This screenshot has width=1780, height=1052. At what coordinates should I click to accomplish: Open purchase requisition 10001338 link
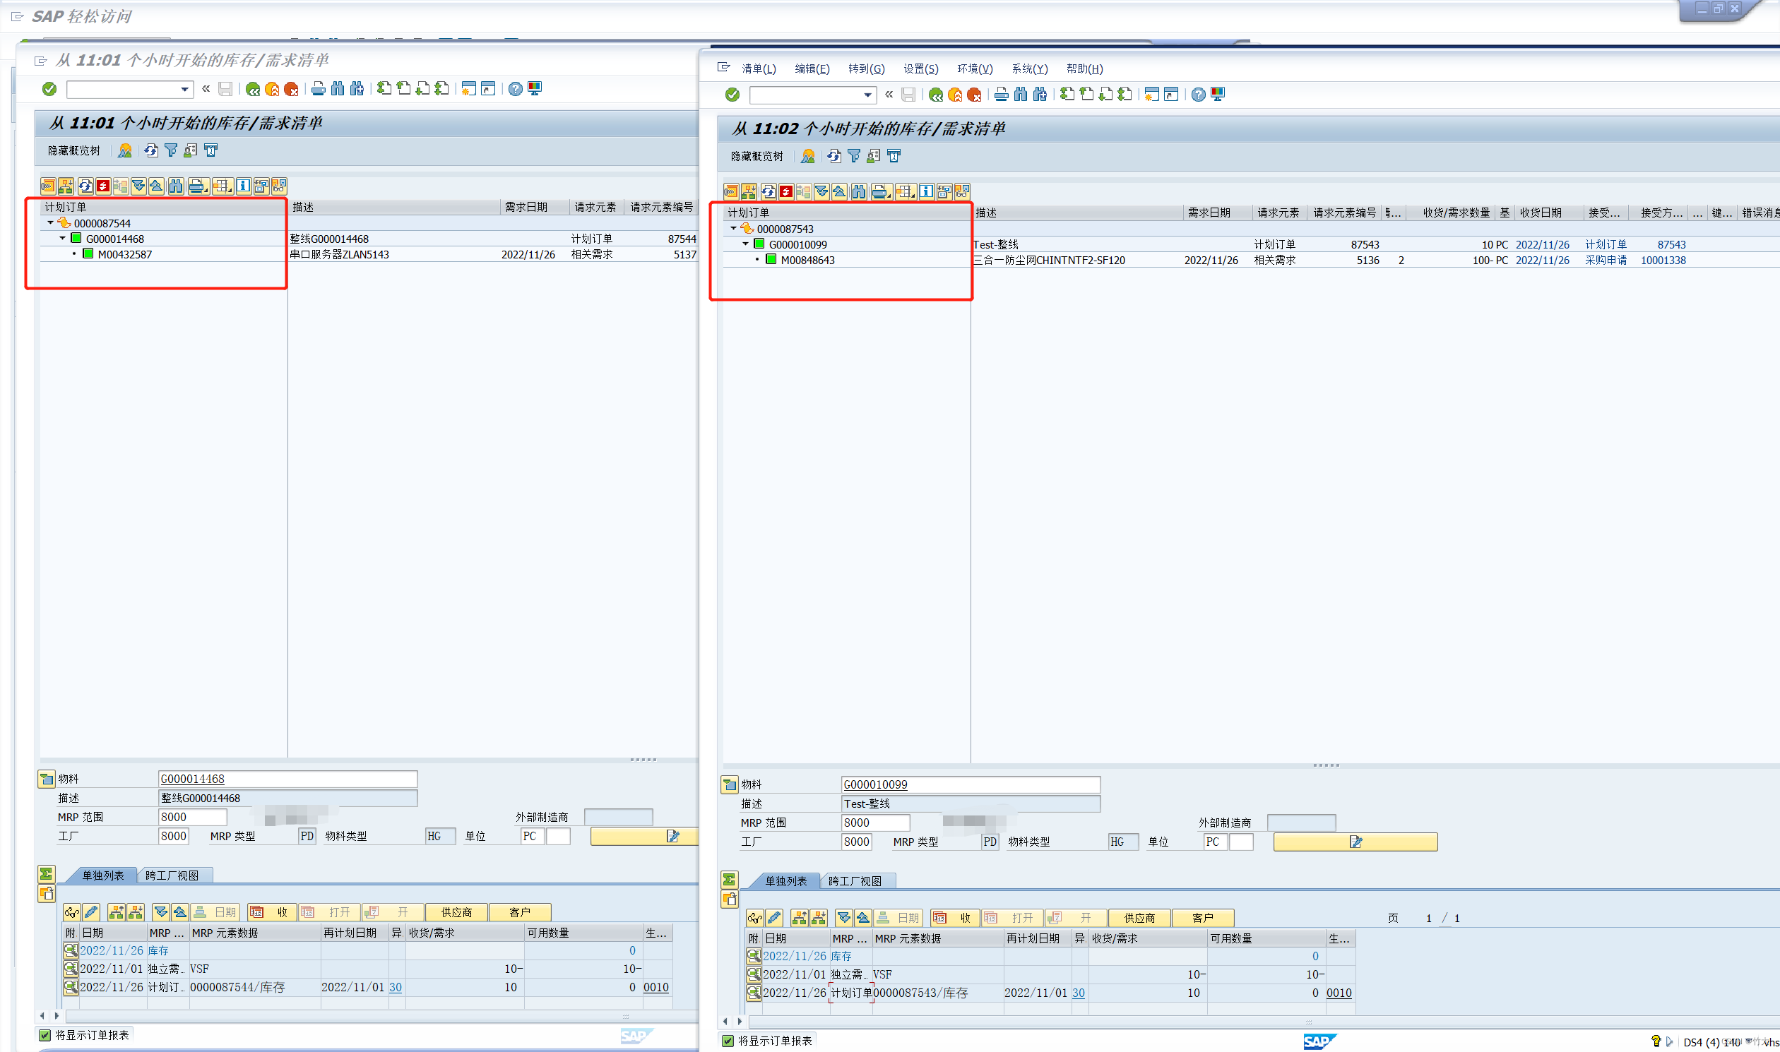click(x=1663, y=260)
